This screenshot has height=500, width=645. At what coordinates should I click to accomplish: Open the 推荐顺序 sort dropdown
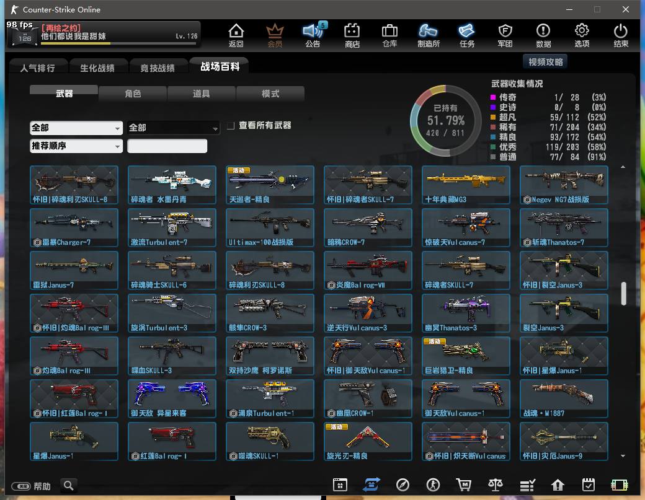point(76,146)
